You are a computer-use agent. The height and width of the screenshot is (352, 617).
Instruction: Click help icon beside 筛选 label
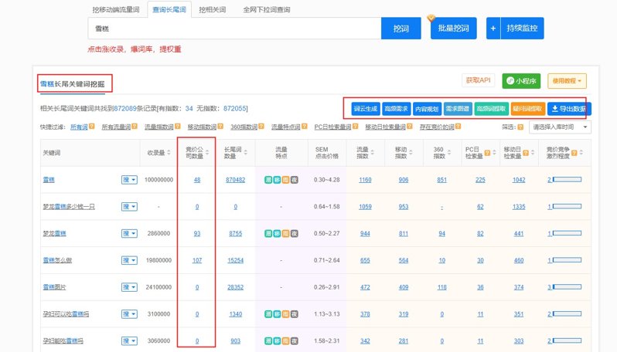click(520, 127)
